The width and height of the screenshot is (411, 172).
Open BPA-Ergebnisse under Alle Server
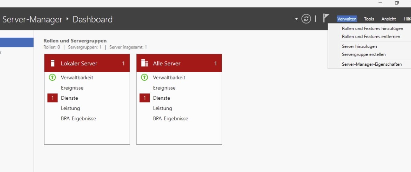pos(170,118)
